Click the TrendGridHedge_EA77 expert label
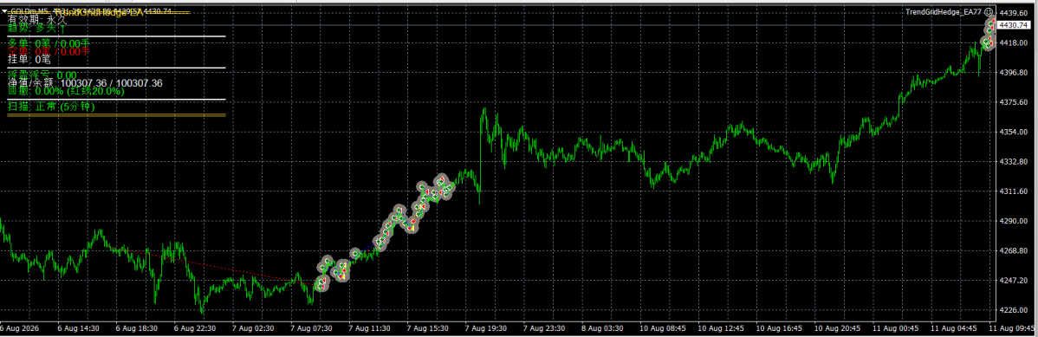 944,12
